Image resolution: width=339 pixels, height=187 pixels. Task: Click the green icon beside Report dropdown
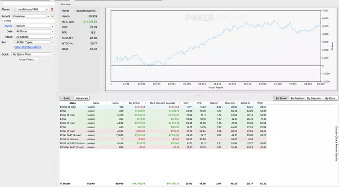(52, 16)
